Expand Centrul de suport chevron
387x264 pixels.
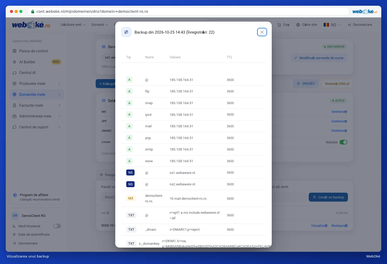[59, 127]
